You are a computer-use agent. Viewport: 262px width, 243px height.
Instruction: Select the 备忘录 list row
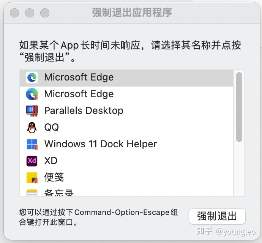coord(126,191)
